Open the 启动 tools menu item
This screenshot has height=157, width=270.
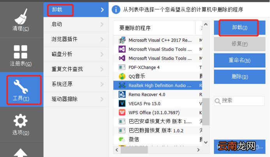76,25
